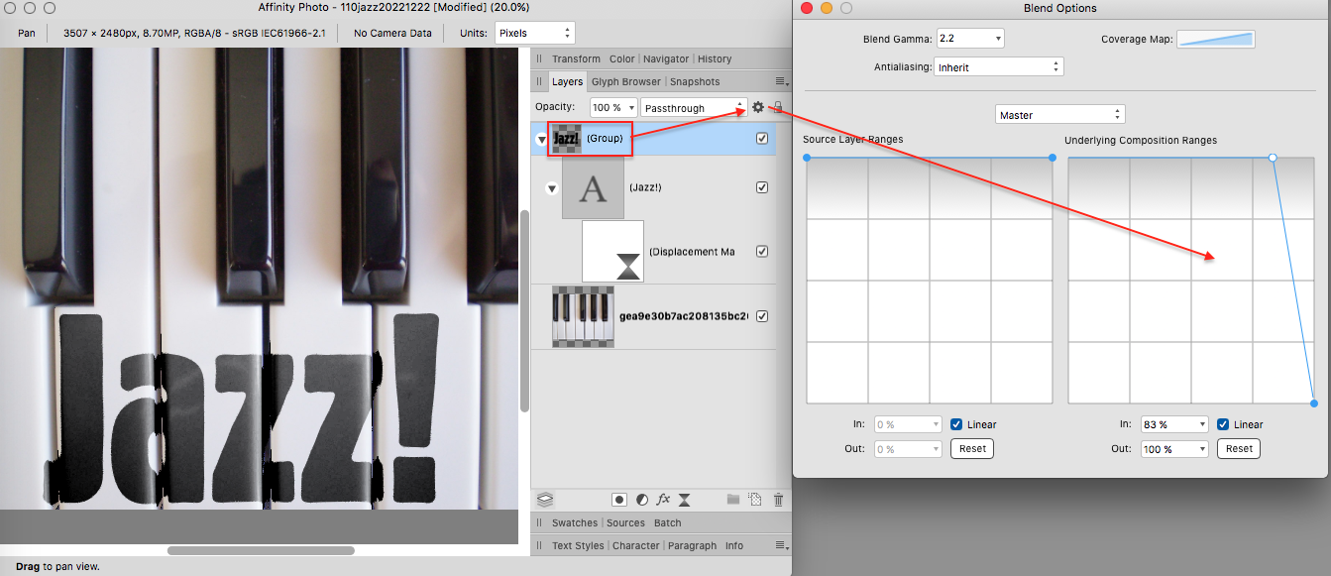Open Layer Effects fx icon
1331x576 pixels.
pyautogui.click(x=663, y=500)
